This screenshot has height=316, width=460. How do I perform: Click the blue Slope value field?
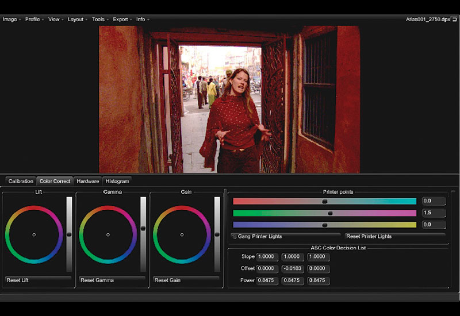[x=319, y=257]
